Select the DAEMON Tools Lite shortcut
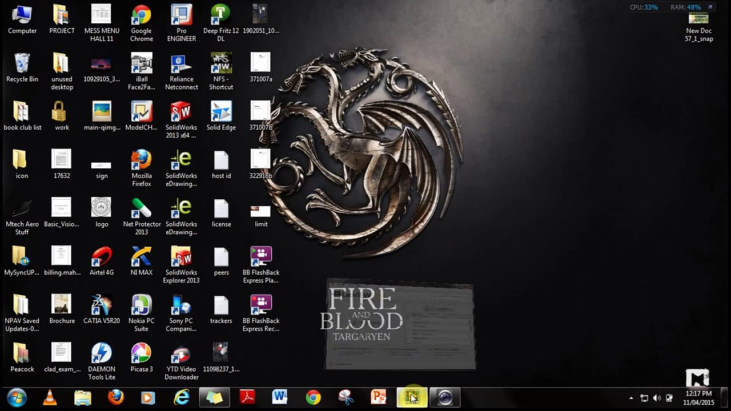This screenshot has width=731, height=411. (x=102, y=362)
